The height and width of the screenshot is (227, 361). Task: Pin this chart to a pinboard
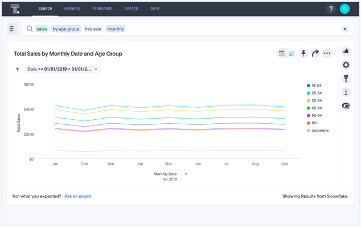tap(303, 53)
